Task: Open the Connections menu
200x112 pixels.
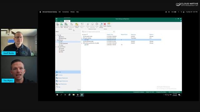Action: (66, 12)
